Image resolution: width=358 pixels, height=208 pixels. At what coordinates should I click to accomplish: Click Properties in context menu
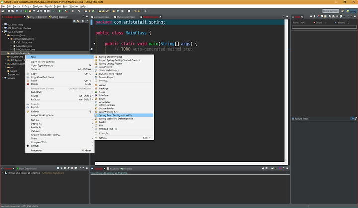coord(60,150)
